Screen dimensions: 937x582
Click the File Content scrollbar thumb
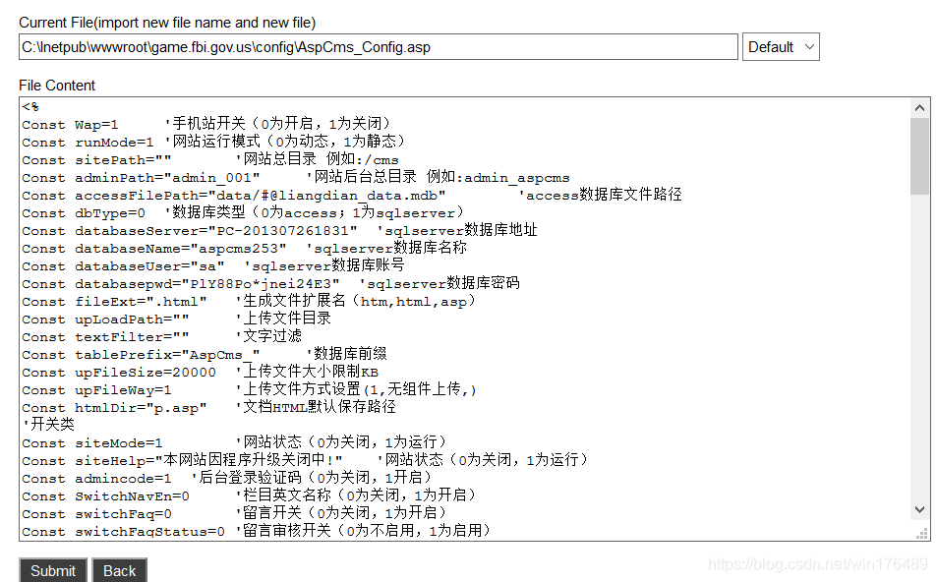pyautogui.click(x=919, y=156)
